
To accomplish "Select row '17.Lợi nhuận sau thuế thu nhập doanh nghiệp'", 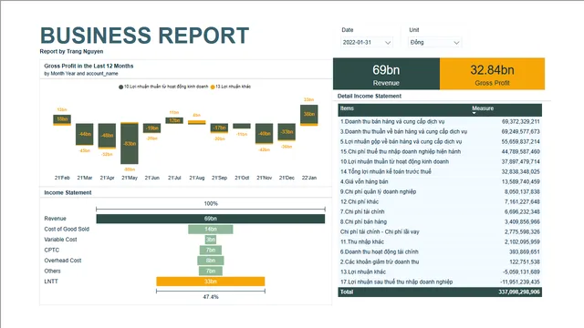I will [440, 282].
